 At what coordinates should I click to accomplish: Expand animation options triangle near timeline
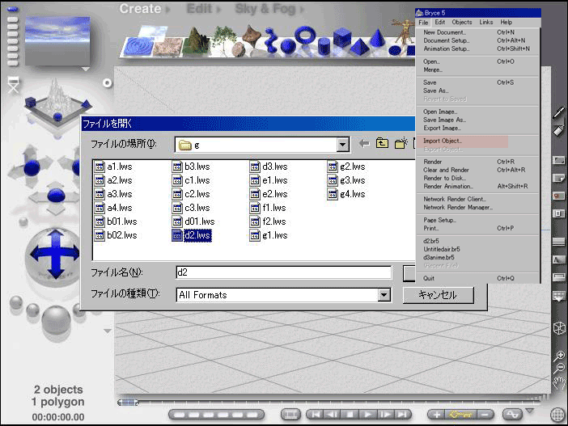click(x=530, y=411)
